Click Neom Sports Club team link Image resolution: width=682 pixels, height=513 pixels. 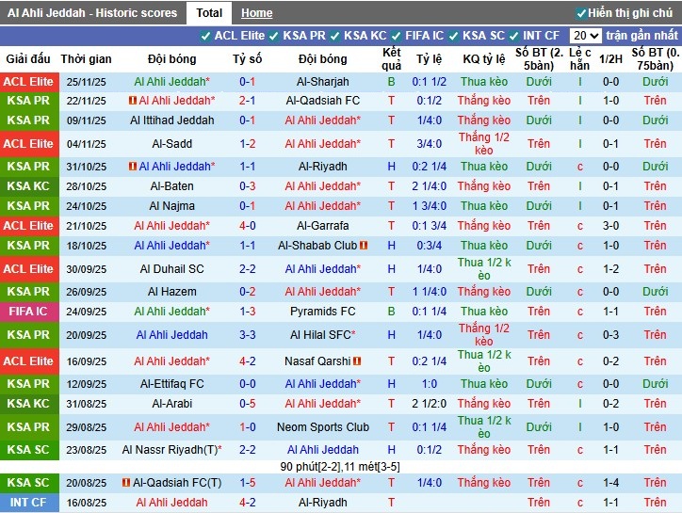(322, 427)
